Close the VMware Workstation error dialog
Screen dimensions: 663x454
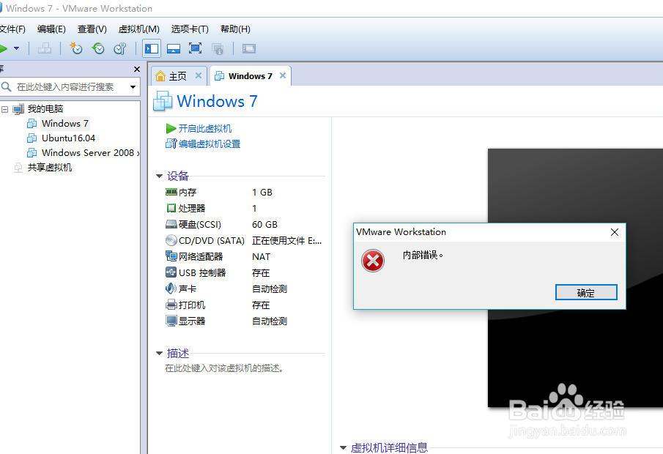click(615, 232)
